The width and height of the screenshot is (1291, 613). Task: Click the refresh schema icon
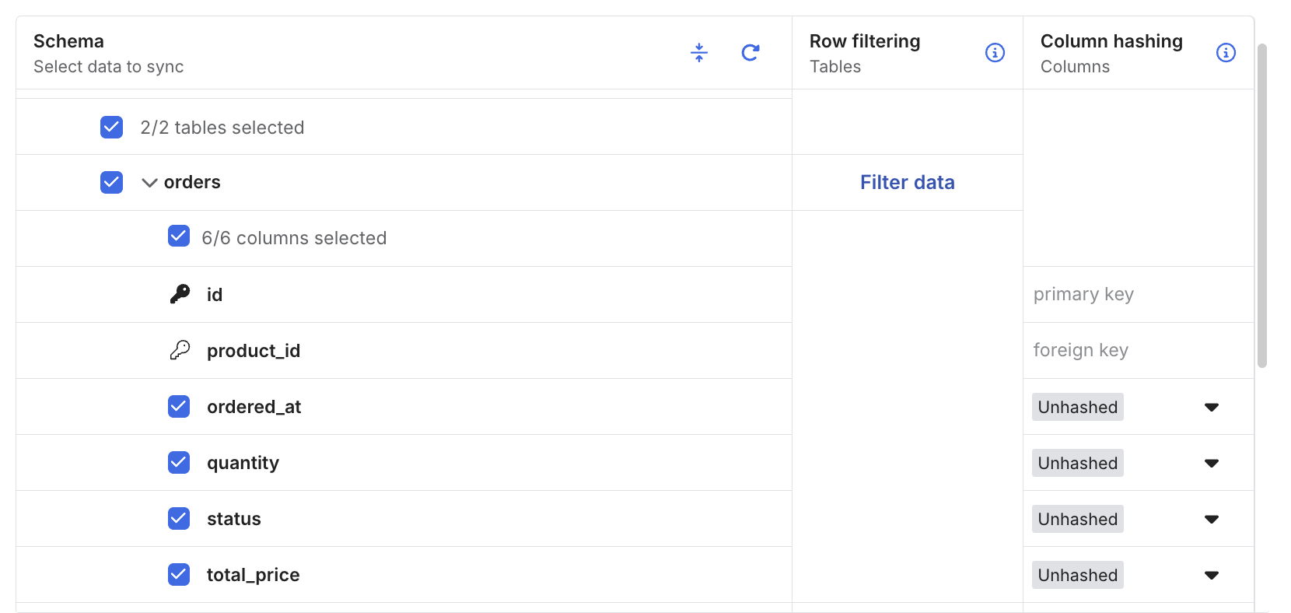(x=750, y=52)
